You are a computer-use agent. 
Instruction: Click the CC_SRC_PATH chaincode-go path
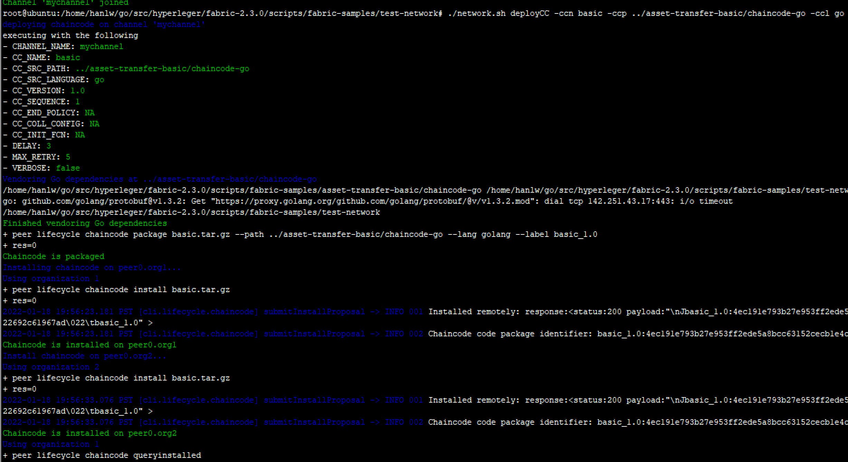pyautogui.click(x=162, y=68)
